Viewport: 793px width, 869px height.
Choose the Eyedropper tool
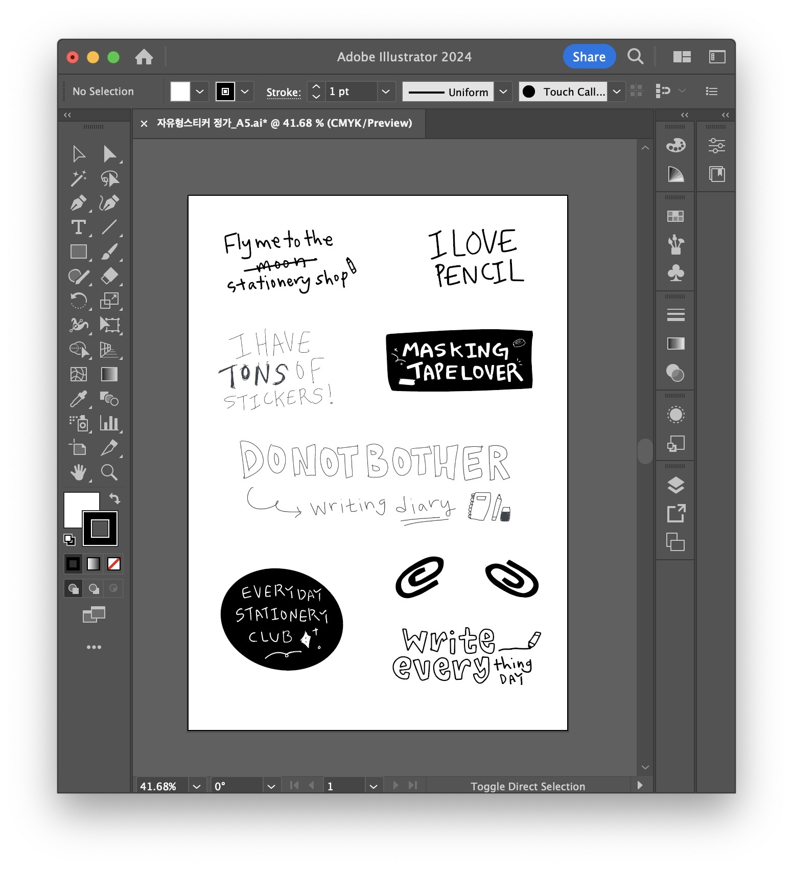tap(78, 399)
